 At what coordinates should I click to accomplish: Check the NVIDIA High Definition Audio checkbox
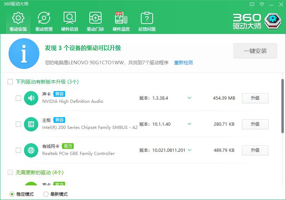(18, 98)
